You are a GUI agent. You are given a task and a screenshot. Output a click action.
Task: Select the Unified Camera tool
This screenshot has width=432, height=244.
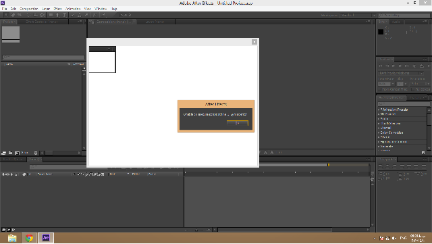point(36,15)
